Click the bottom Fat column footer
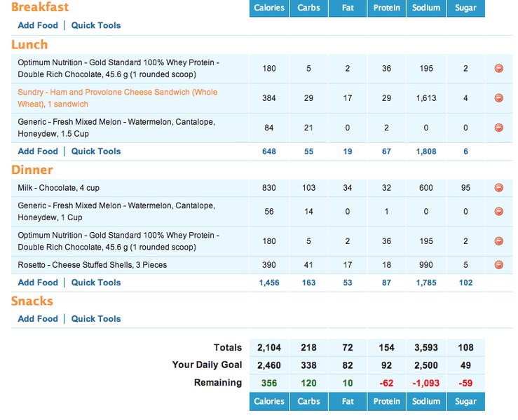Image resolution: width=518 pixels, height=420 pixels. 348,402
